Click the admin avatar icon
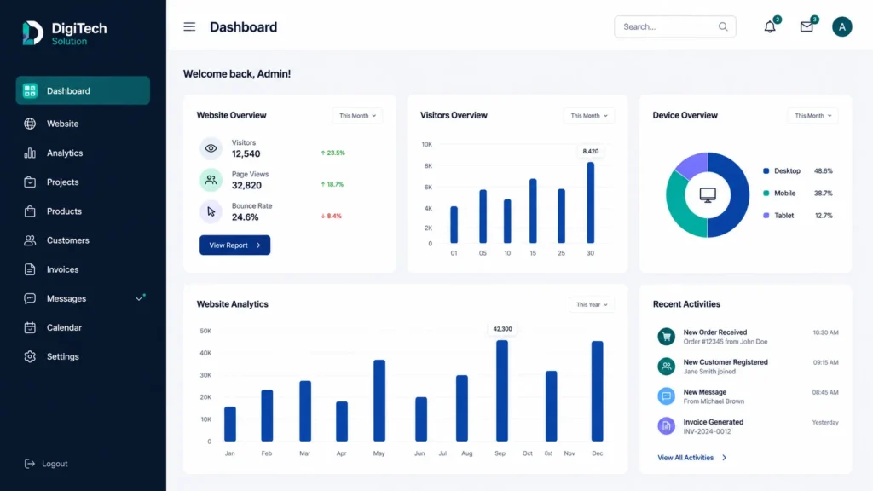The image size is (873, 491). [841, 26]
